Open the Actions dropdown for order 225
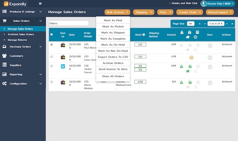The image size is (238, 141). [x=227, y=44]
